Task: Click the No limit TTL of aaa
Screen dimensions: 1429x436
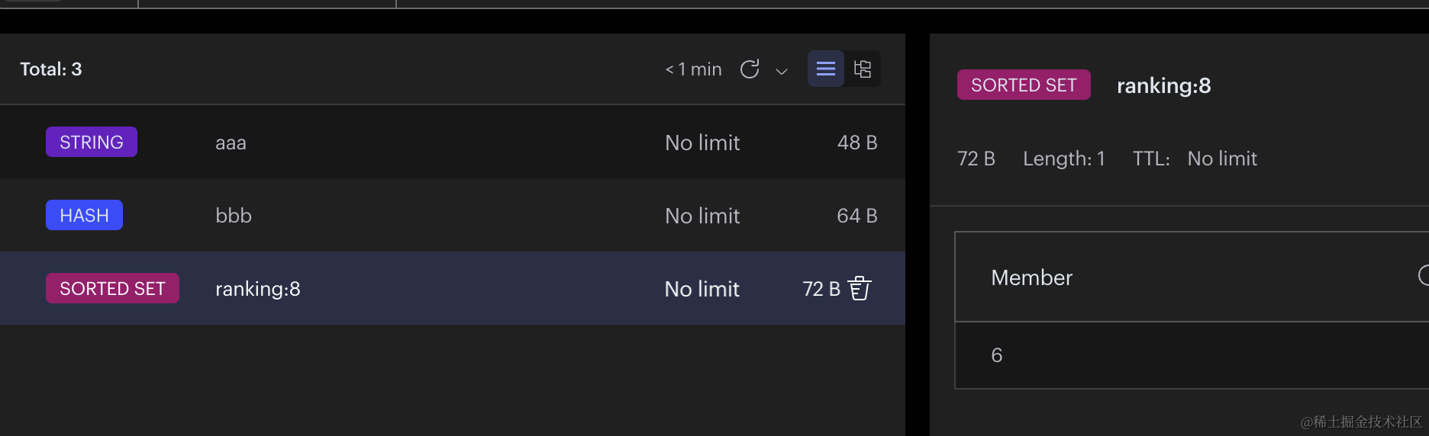Action: (x=702, y=143)
